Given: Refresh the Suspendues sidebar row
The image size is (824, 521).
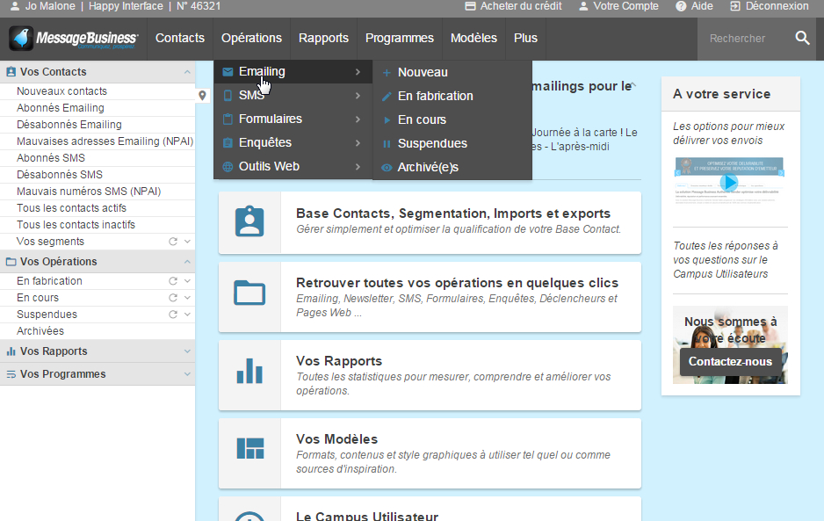Looking at the screenshot, I should [172, 315].
